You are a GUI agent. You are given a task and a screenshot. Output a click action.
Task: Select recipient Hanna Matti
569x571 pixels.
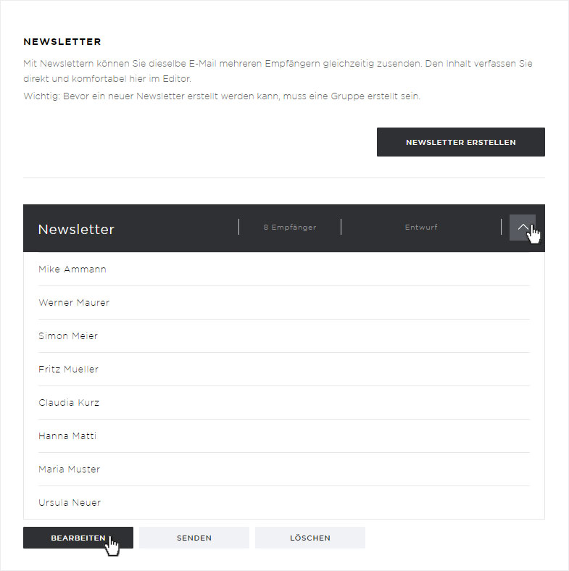(x=284, y=436)
